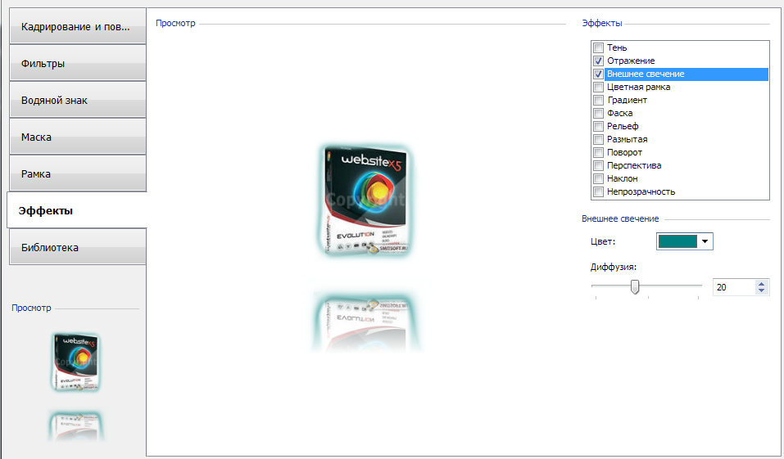Decrease Диффузия with the down arrow

761,290
